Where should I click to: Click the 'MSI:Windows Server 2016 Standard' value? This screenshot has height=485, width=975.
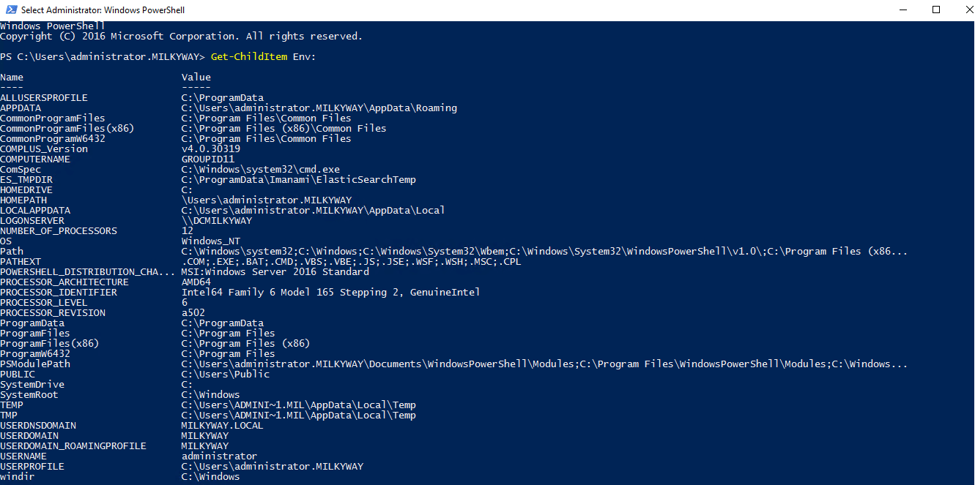point(275,271)
